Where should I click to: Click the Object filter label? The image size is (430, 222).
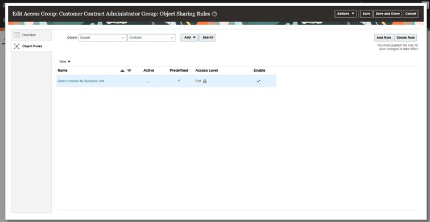click(x=72, y=38)
